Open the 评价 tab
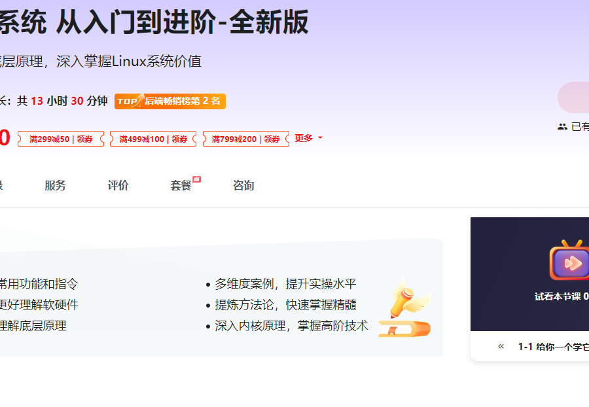 point(117,185)
